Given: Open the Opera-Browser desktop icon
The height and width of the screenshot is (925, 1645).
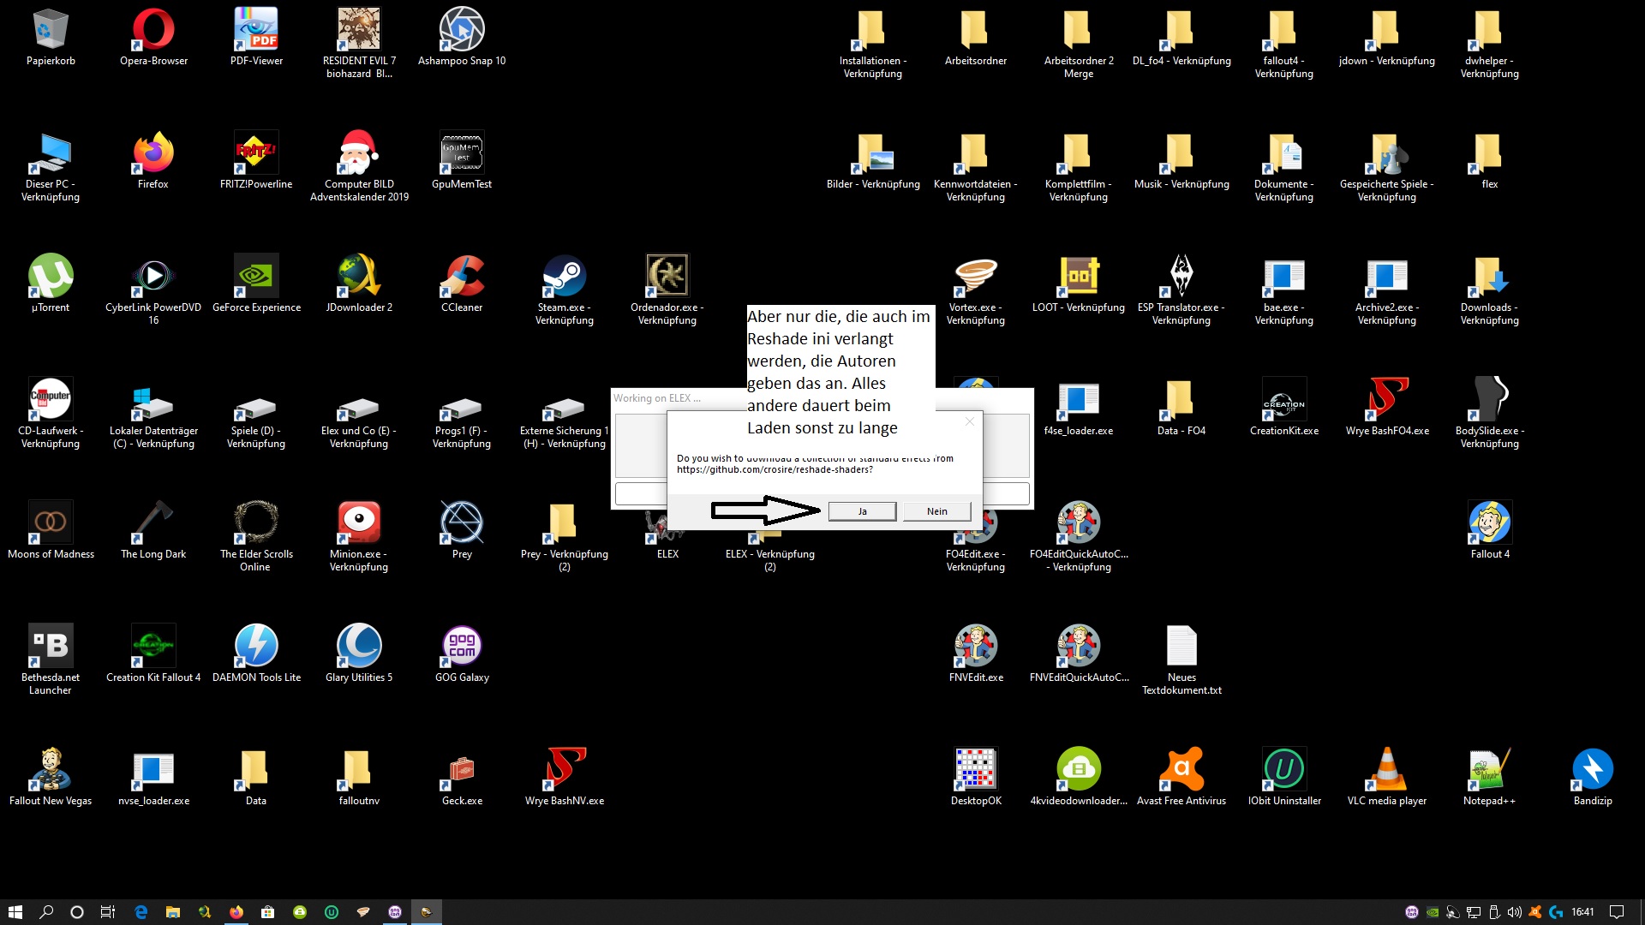Looking at the screenshot, I should click(x=153, y=30).
